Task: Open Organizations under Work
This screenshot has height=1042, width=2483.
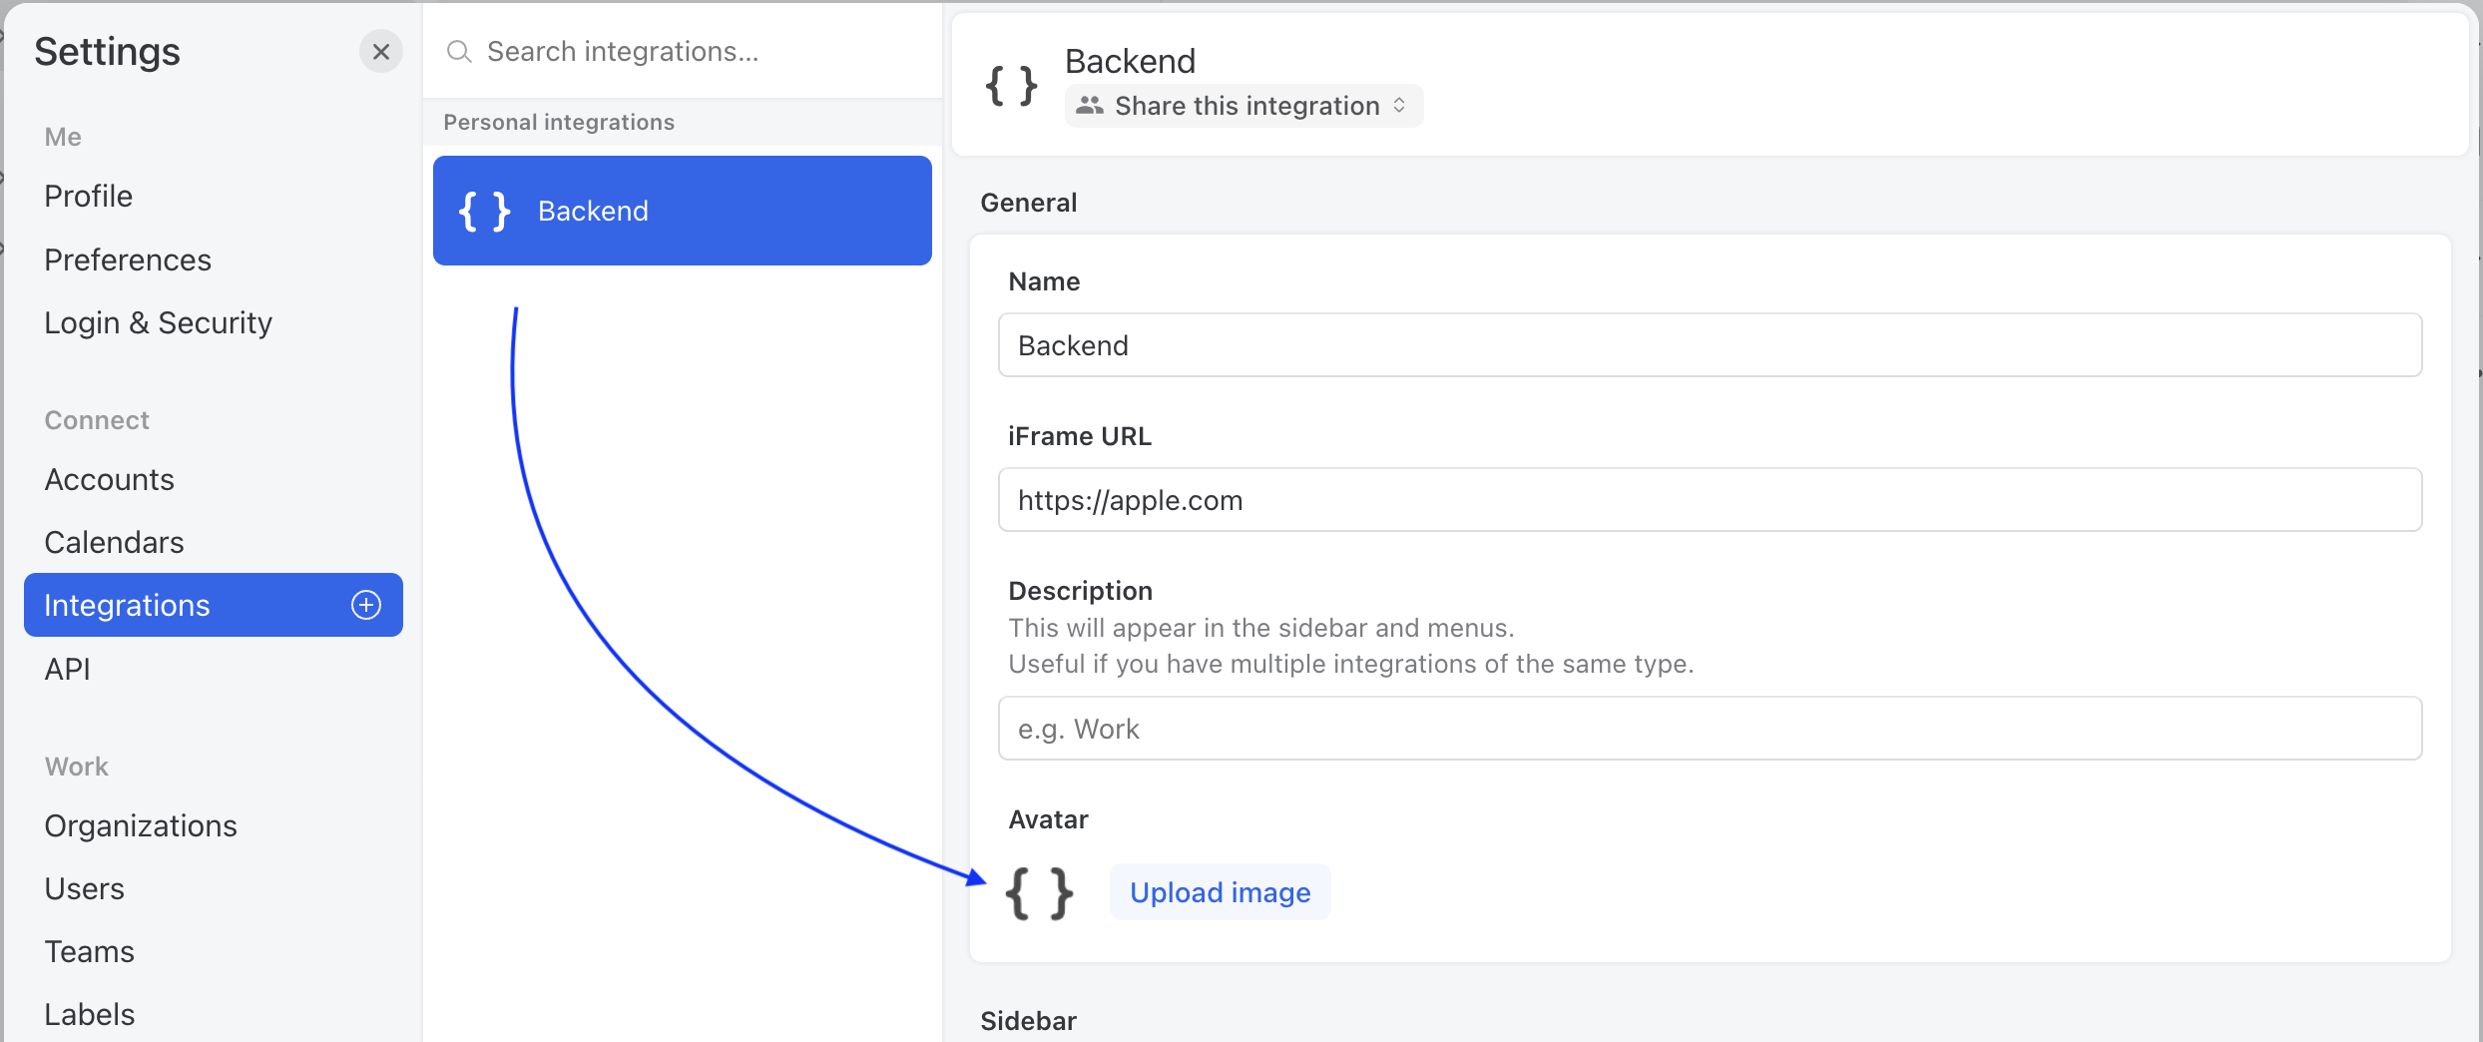Action: click(x=140, y=825)
